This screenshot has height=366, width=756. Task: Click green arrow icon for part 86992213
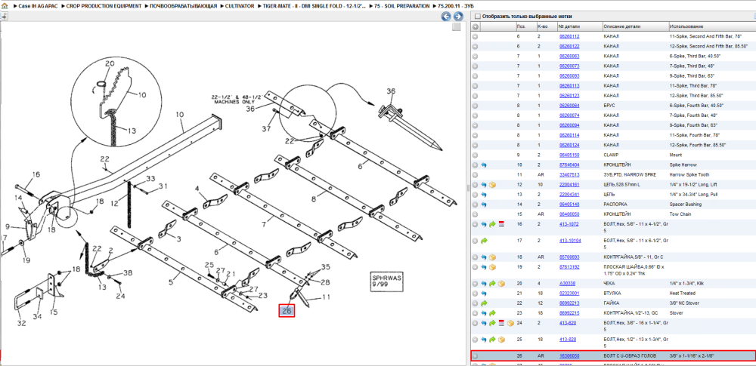click(x=484, y=303)
